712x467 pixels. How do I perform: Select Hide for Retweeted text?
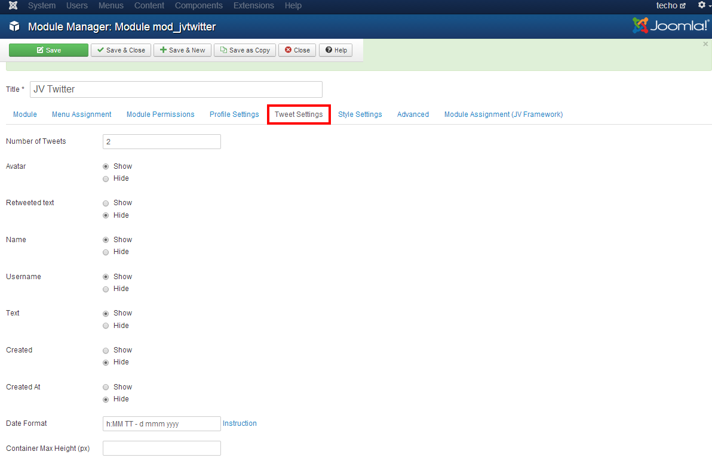tap(106, 215)
